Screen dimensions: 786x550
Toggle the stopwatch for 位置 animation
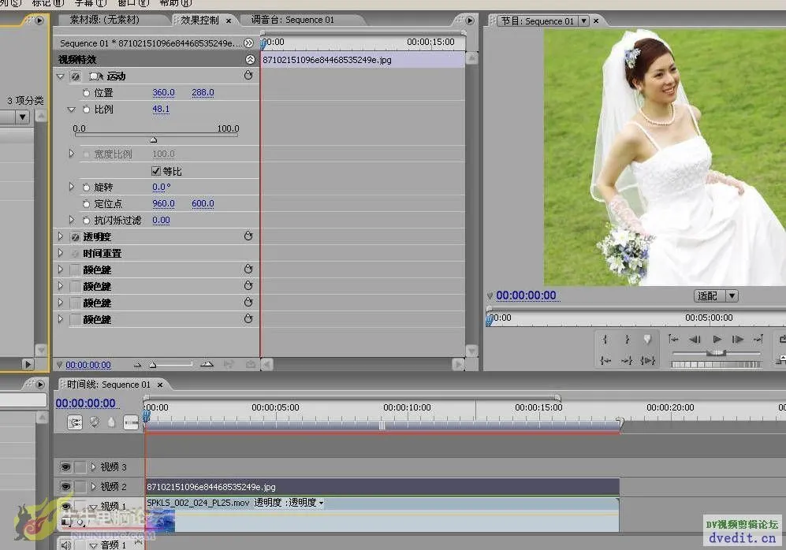87,93
